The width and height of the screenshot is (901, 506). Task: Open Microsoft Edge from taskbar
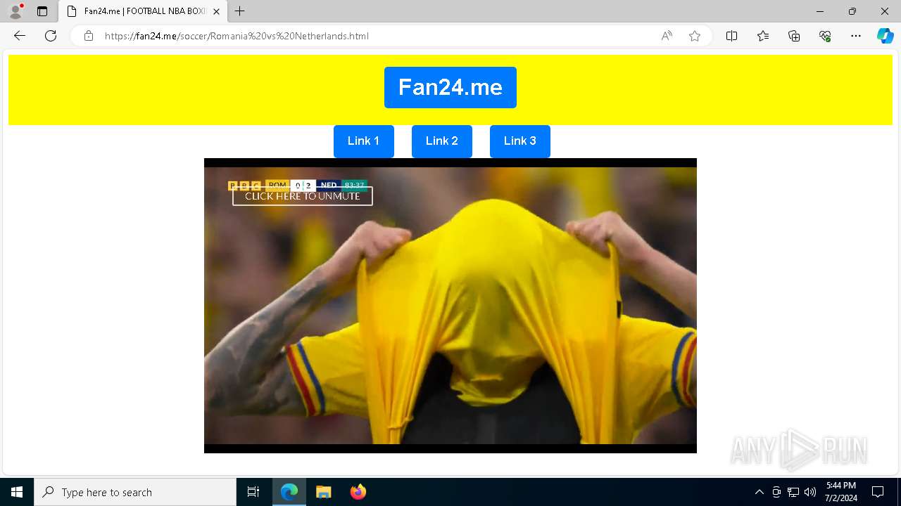coord(289,492)
